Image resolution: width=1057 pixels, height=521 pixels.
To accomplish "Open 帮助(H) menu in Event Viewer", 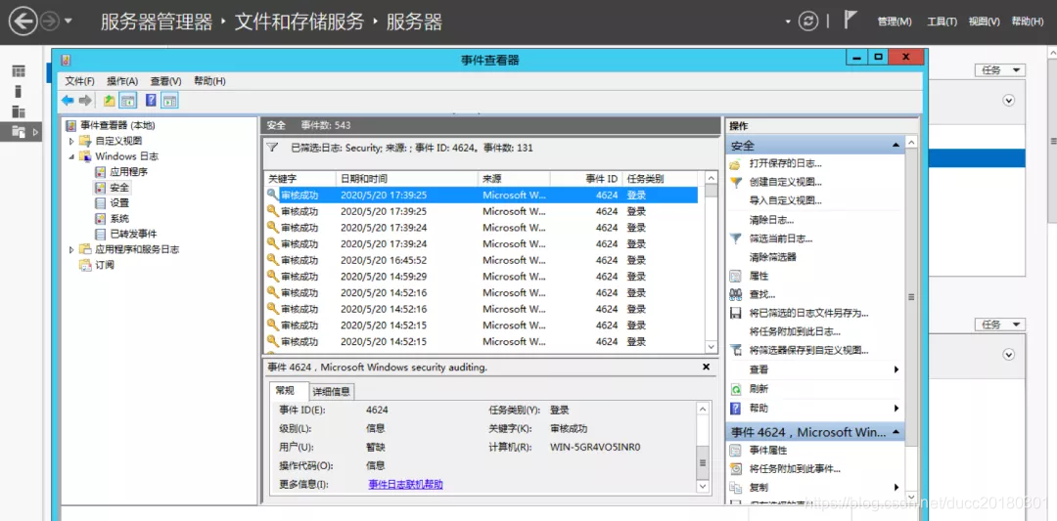I will point(209,81).
